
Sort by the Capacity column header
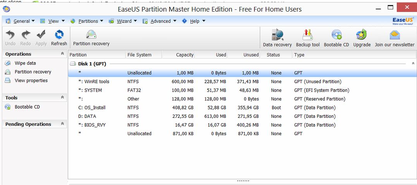point(178,55)
